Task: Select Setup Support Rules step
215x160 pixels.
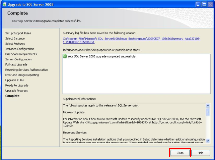Action: point(18,33)
